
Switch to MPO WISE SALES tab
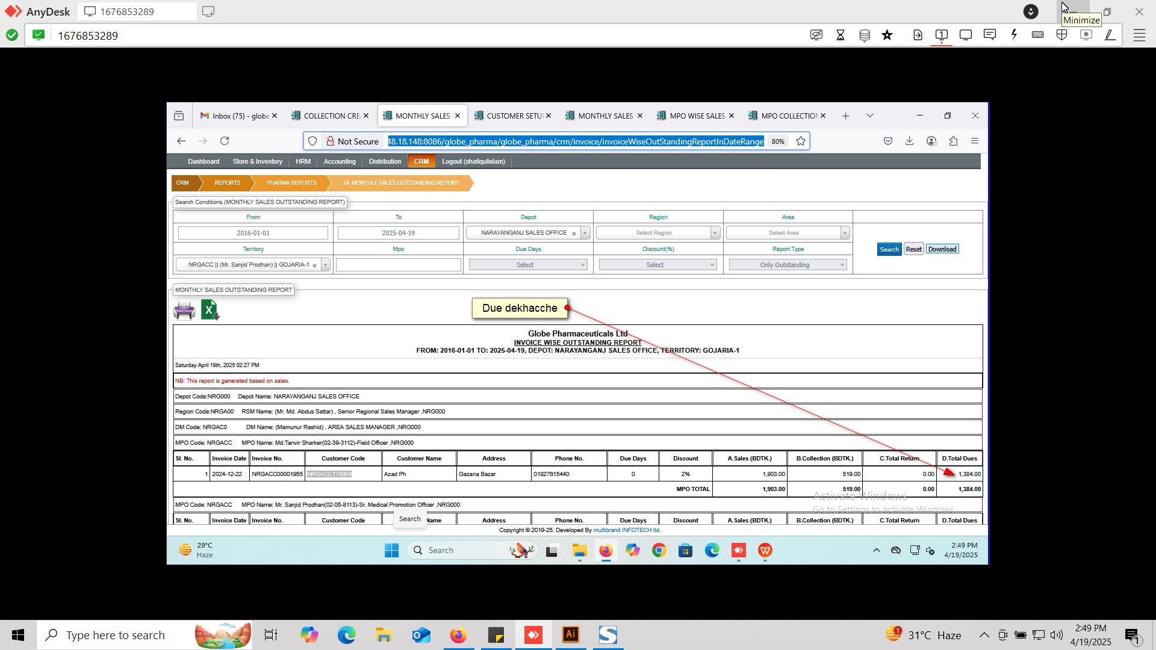click(695, 116)
